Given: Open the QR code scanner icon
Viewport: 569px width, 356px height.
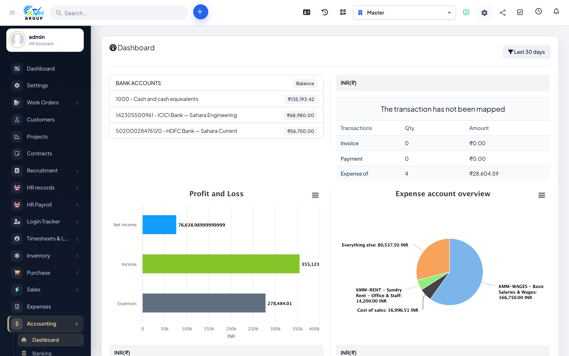Looking at the screenshot, I should [343, 12].
